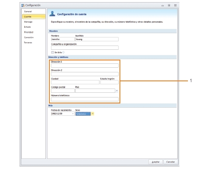Open the Terceros settings section

[28, 43]
